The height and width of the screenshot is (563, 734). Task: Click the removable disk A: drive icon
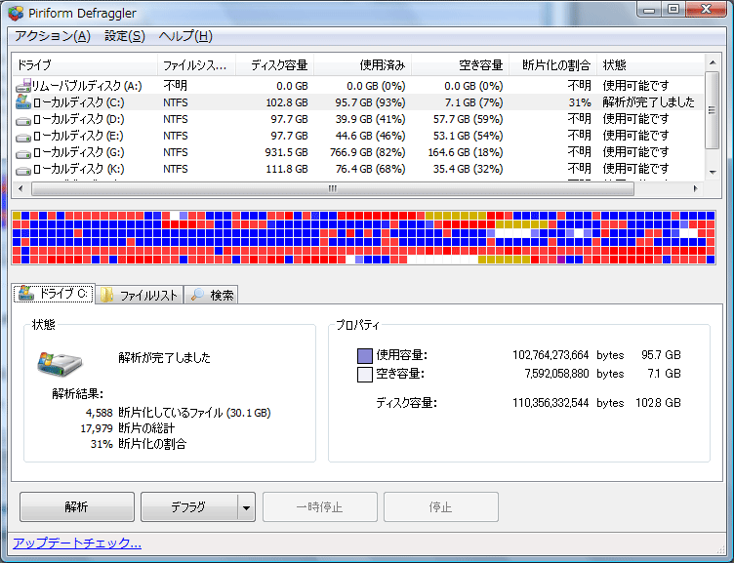[23, 86]
